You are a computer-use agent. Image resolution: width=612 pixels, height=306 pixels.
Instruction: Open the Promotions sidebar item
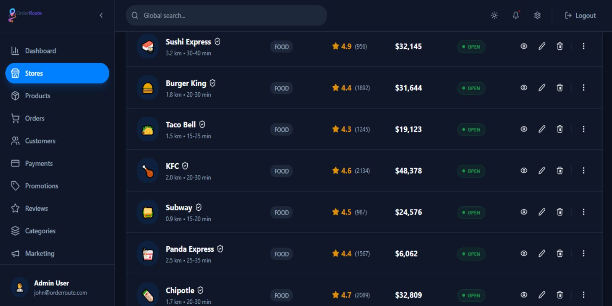(41, 186)
